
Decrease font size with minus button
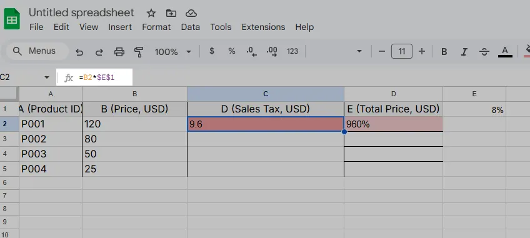pos(382,51)
